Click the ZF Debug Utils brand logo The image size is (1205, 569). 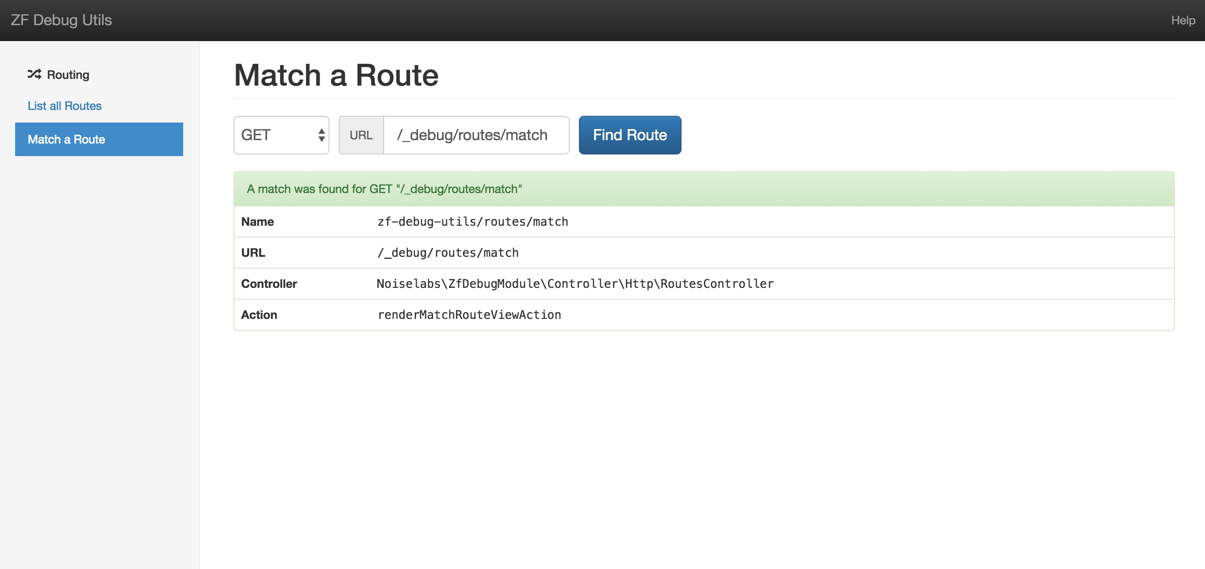[62, 20]
